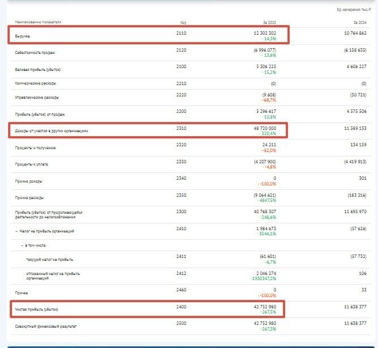Viewport: 378px width, 348px height.
Task: Select 'отложенный налог на прибыль организаций' label
Action: (53, 276)
